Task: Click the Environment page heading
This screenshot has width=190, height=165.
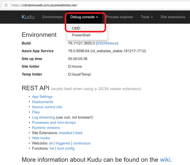Action: (39, 35)
